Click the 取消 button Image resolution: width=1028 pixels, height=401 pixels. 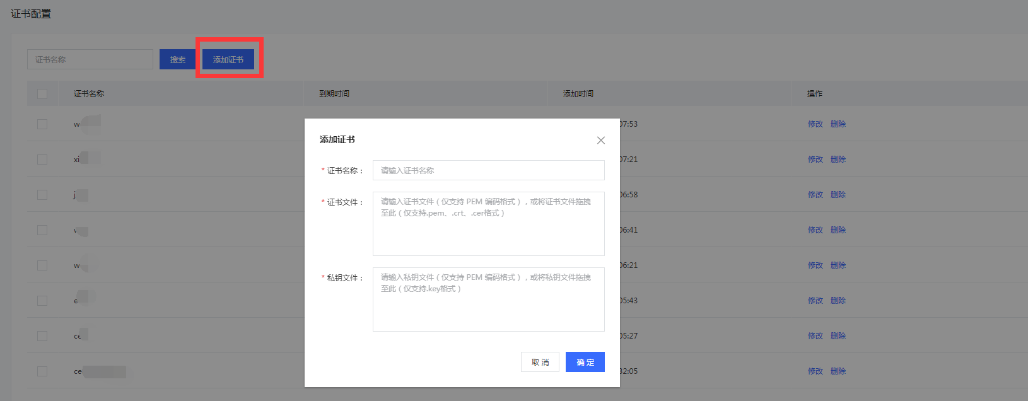click(540, 362)
